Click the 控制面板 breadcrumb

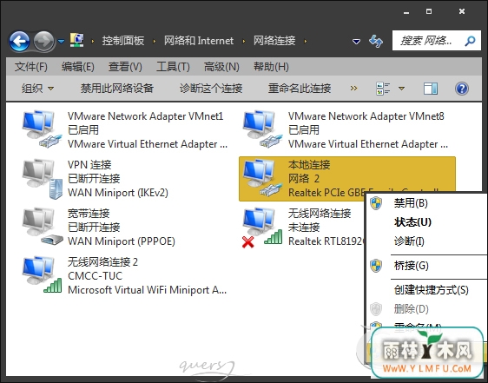pos(123,41)
